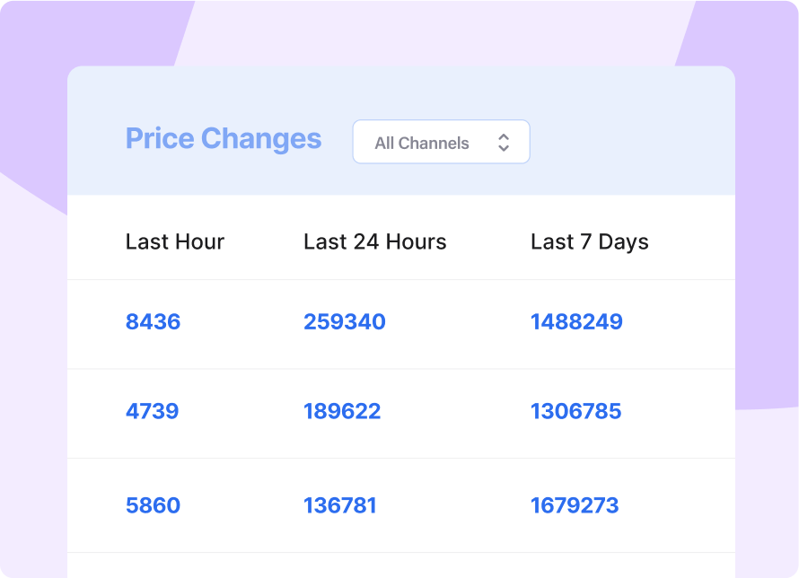Click the "All Channels" text label

422,143
